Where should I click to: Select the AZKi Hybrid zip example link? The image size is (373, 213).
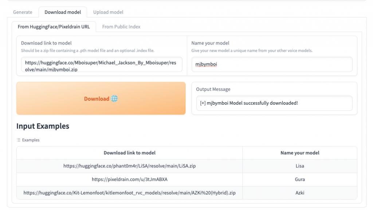129,193
